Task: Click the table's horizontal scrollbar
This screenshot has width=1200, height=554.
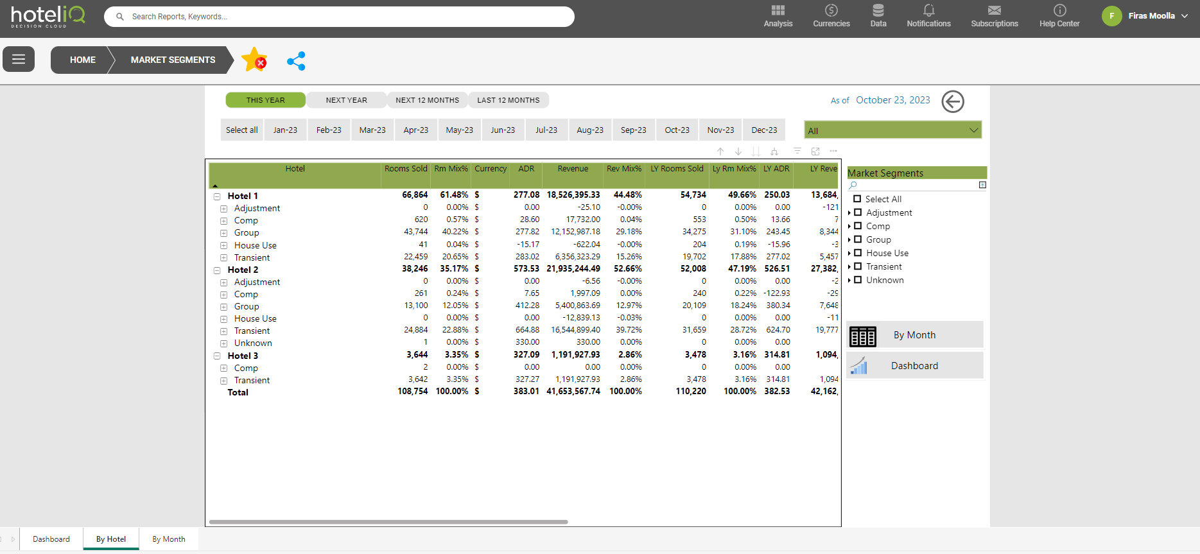Action: (388, 522)
